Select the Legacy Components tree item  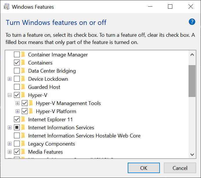click(x=51, y=144)
